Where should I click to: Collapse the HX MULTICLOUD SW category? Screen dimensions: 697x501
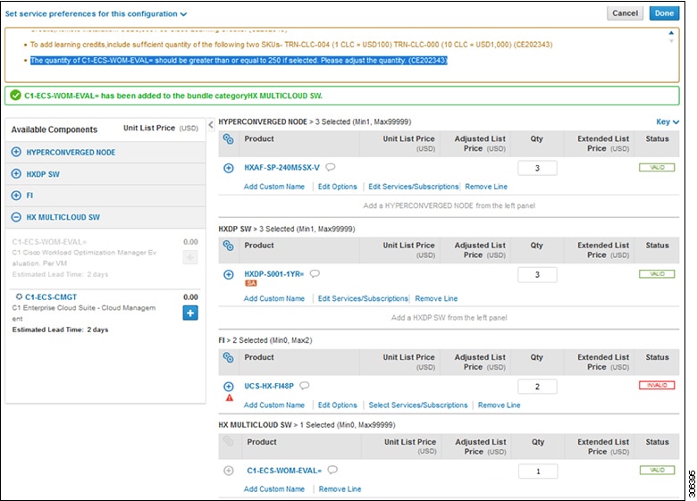point(16,217)
